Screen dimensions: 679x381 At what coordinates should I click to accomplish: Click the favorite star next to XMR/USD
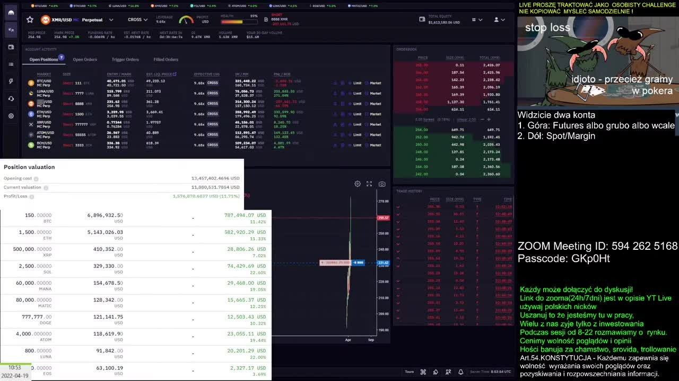click(30, 20)
